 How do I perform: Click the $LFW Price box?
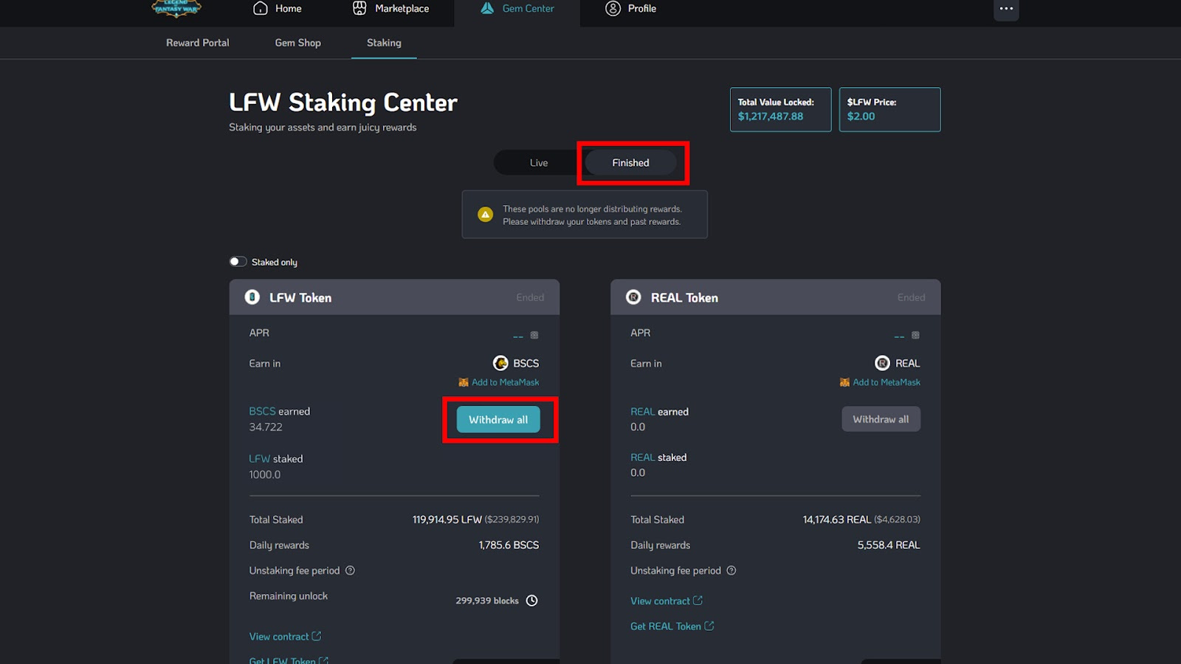[x=890, y=109]
